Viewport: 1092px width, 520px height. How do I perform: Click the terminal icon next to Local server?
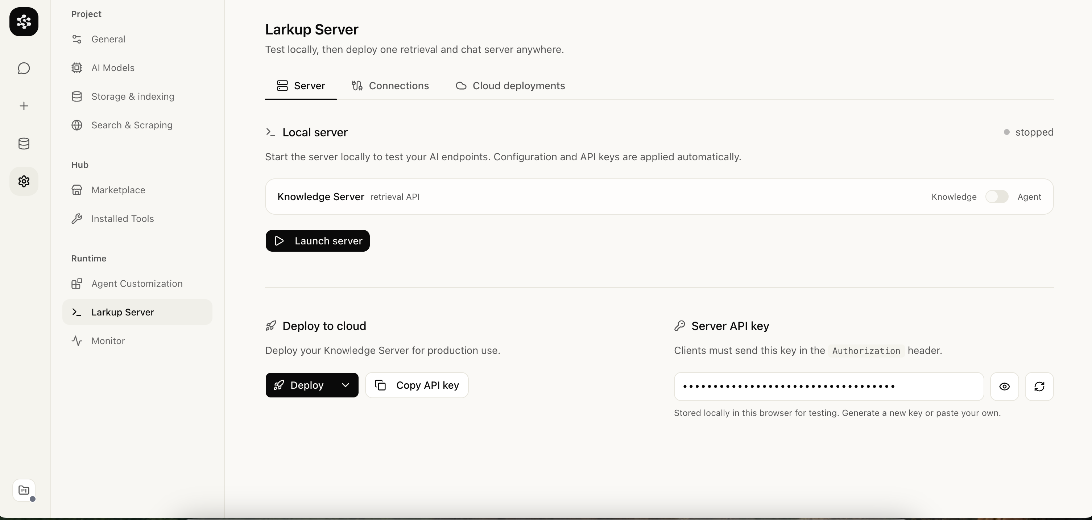pos(270,132)
